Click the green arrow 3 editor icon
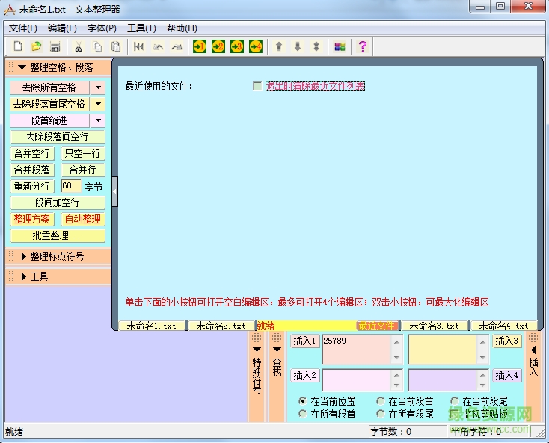The image size is (549, 443). click(237, 46)
